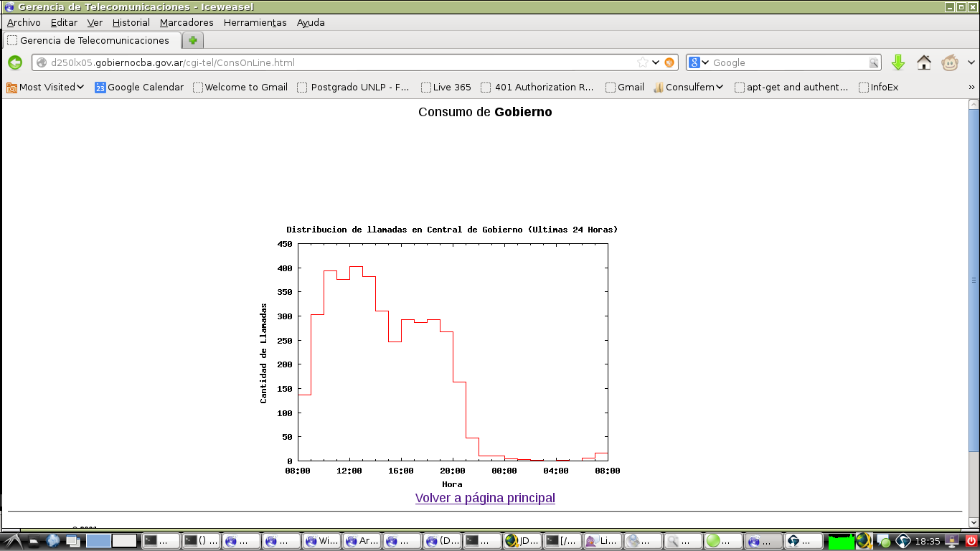Screen dimensions: 980x551
Task: Open the search engine selector dropdown
Action: [x=699, y=62]
